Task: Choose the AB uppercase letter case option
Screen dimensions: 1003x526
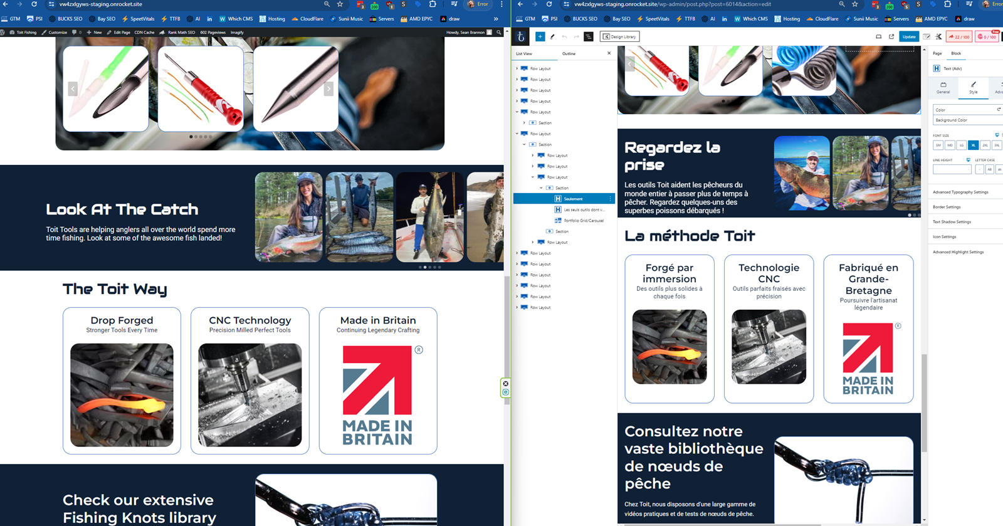Action: point(990,169)
